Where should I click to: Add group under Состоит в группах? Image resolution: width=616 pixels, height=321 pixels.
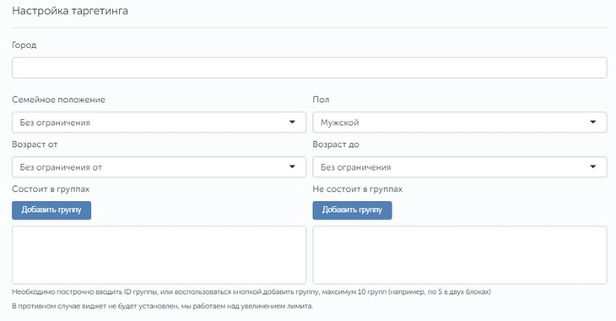[51, 210]
